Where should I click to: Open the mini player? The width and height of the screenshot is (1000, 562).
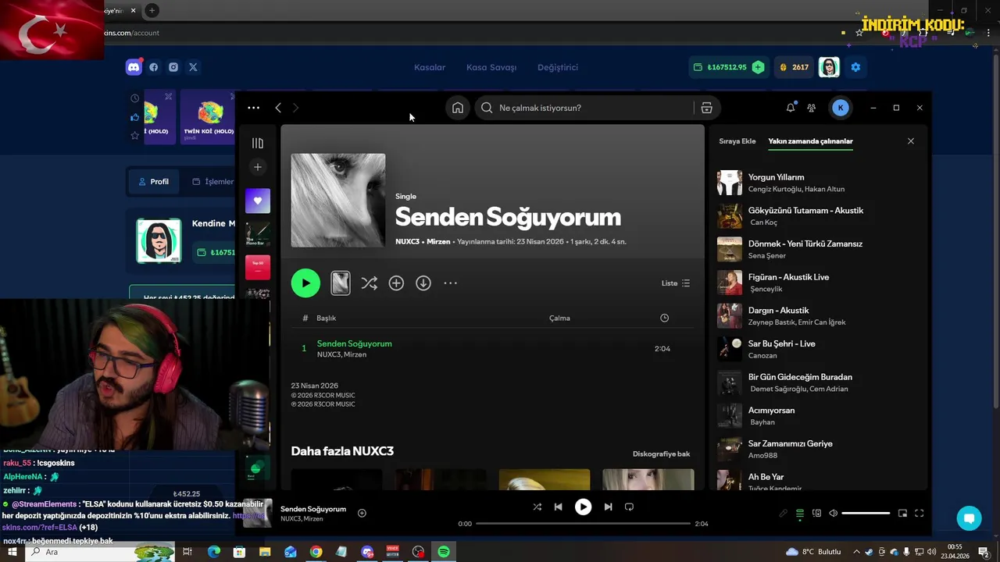click(x=902, y=513)
